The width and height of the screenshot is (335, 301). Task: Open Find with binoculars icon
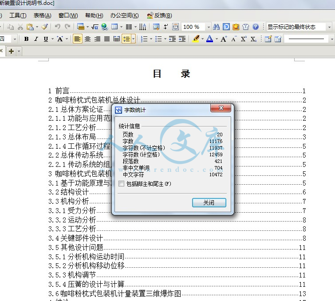216,27
